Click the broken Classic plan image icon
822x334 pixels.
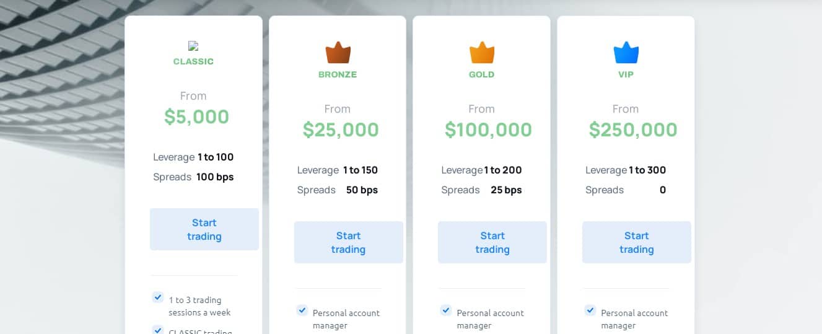pos(193,46)
